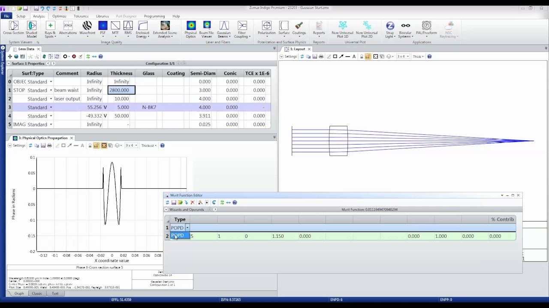Switch to the Setup ribbon tab
Image resolution: width=549 pixels, height=308 pixels.
tap(21, 16)
